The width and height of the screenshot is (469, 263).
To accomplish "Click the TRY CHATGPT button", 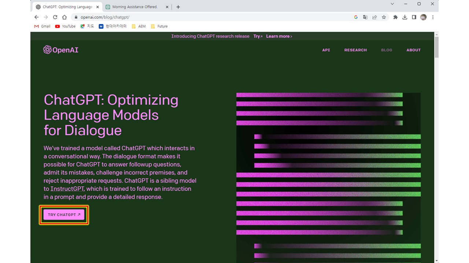I will coord(64,215).
